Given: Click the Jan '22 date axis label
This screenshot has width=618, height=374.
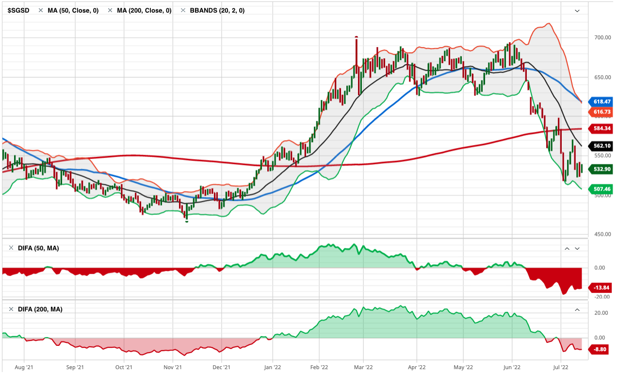Looking at the screenshot, I should [x=273, y=368].
